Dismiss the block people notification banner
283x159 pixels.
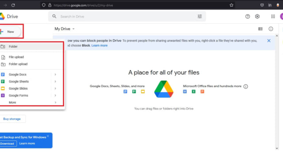269,41
